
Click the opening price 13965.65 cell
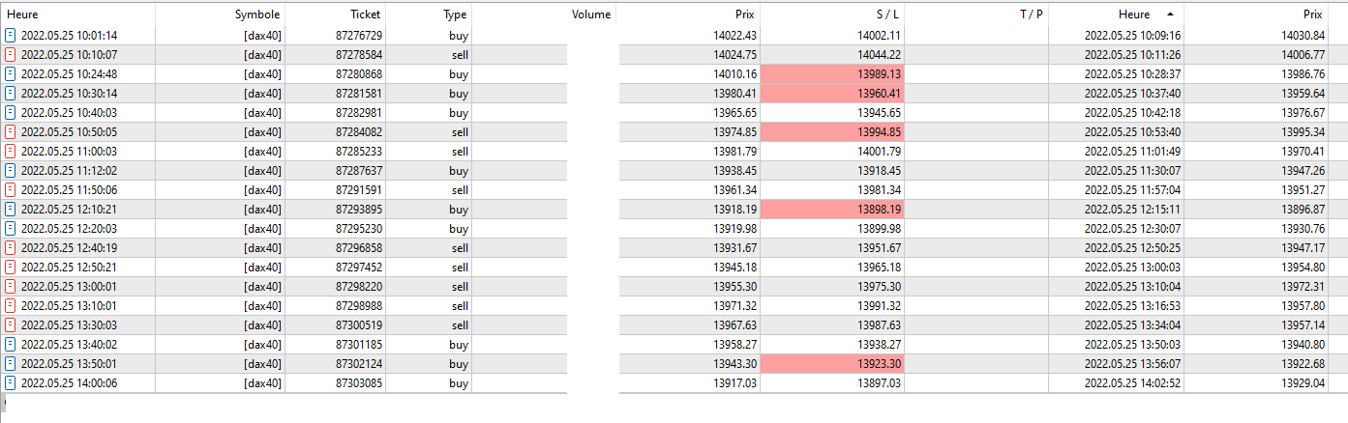click(x=734, y=112)
